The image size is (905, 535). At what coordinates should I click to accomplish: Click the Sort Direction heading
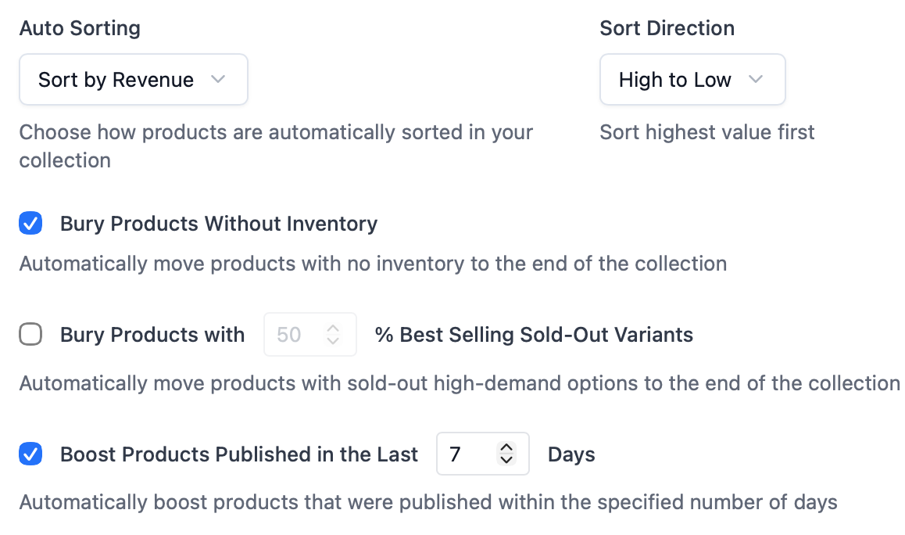[x=667, y=28]
